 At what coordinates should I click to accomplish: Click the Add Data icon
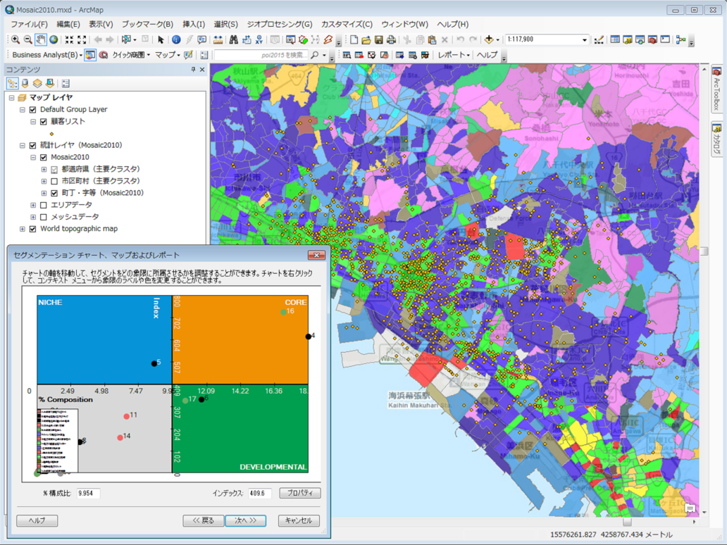pyautogui.click(x=489, y=40)
